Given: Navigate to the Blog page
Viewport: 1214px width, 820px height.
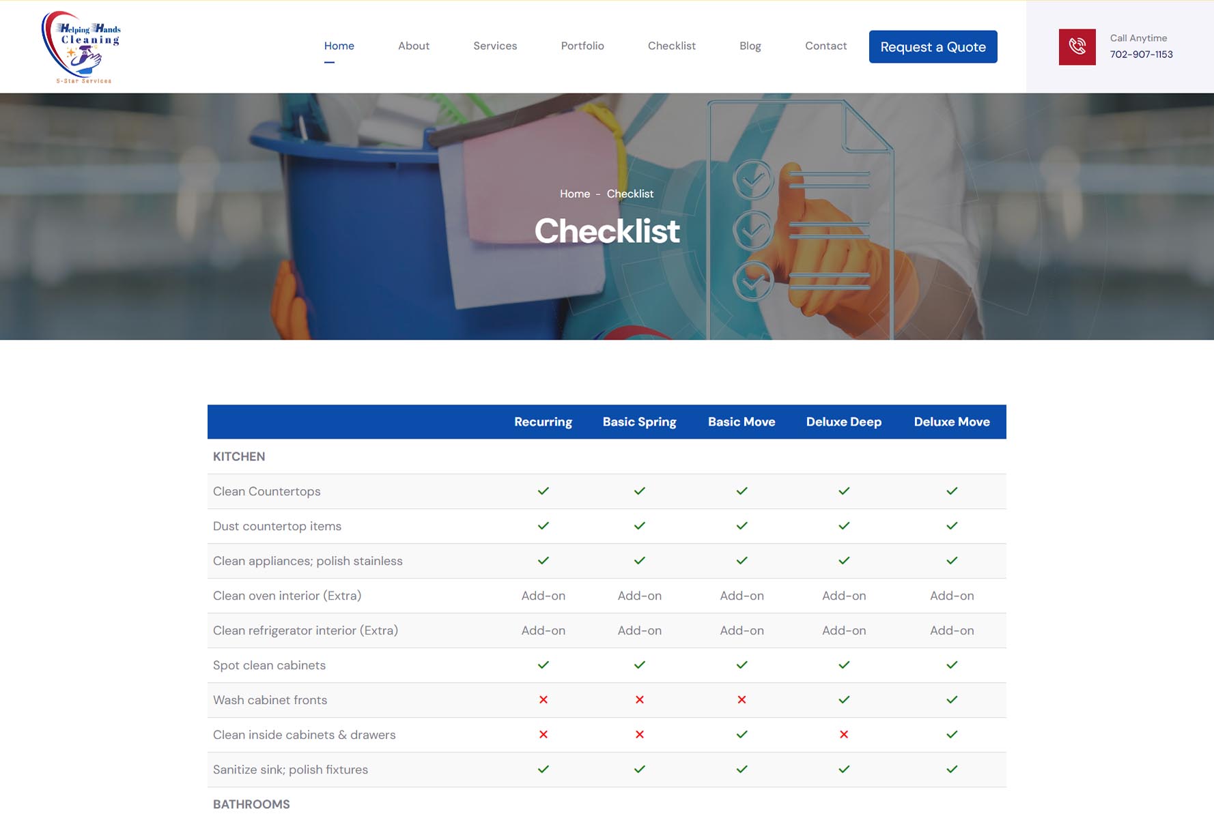Looking at the screenshot, I should coord(750,46).
